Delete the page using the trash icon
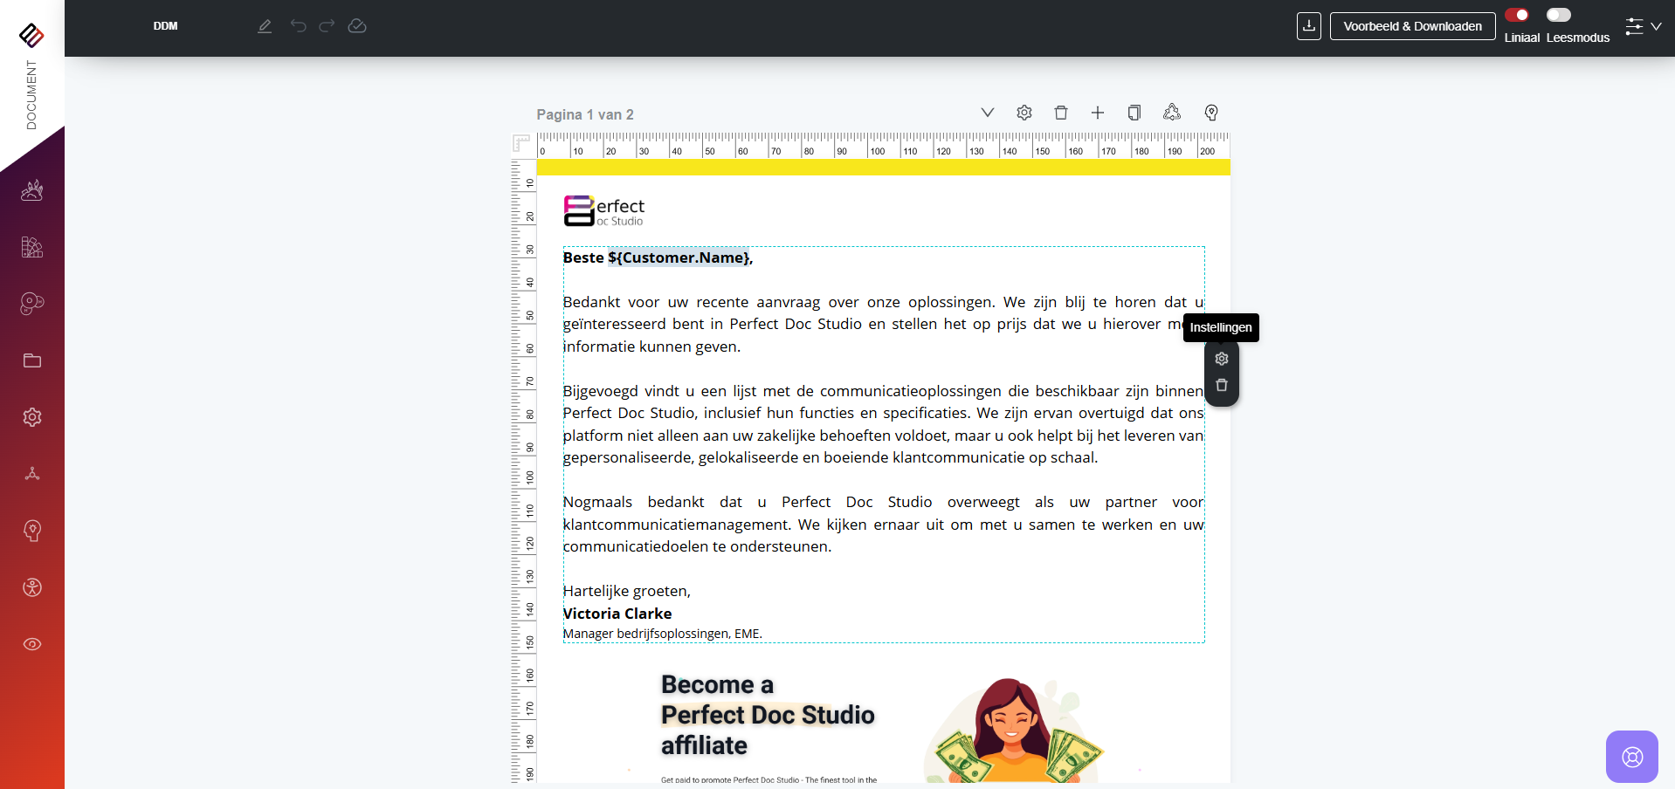The image size is (1675, 789). (x=1061, y=113)
